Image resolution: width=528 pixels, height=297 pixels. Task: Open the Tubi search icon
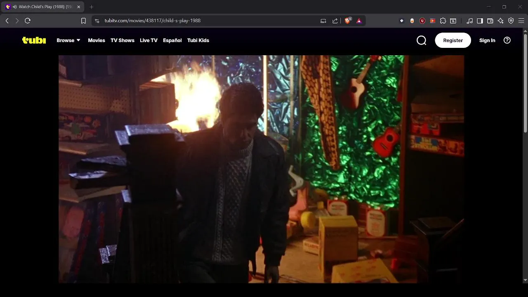[x=421, y=40]
